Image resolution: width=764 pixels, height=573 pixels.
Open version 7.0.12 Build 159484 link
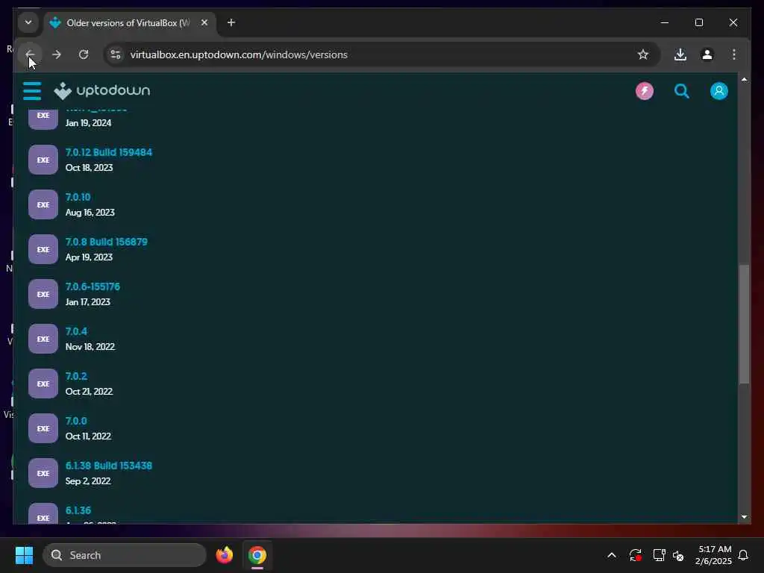coord(109,152)
